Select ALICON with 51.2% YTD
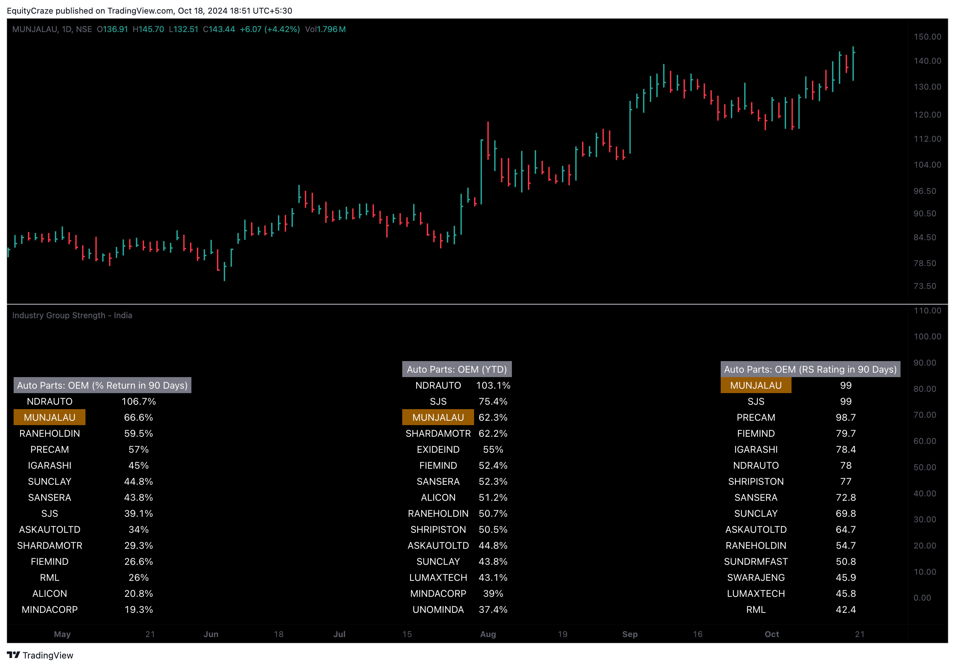 438,498
